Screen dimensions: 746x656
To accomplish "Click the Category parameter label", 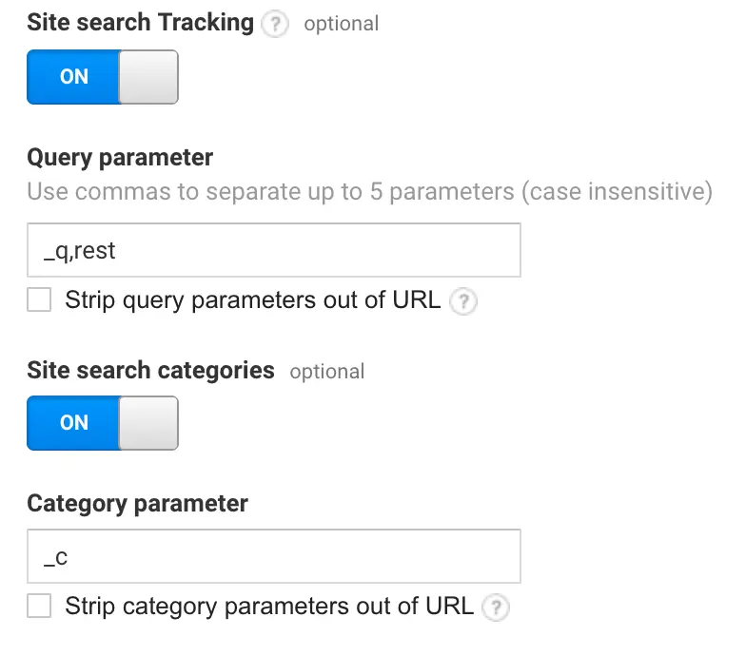I will 137,504.
